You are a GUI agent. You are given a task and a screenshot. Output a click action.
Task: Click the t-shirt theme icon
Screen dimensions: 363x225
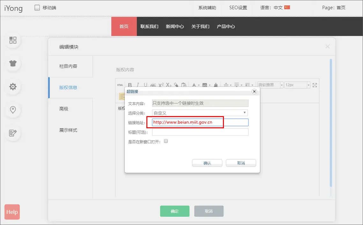[13, 63]
